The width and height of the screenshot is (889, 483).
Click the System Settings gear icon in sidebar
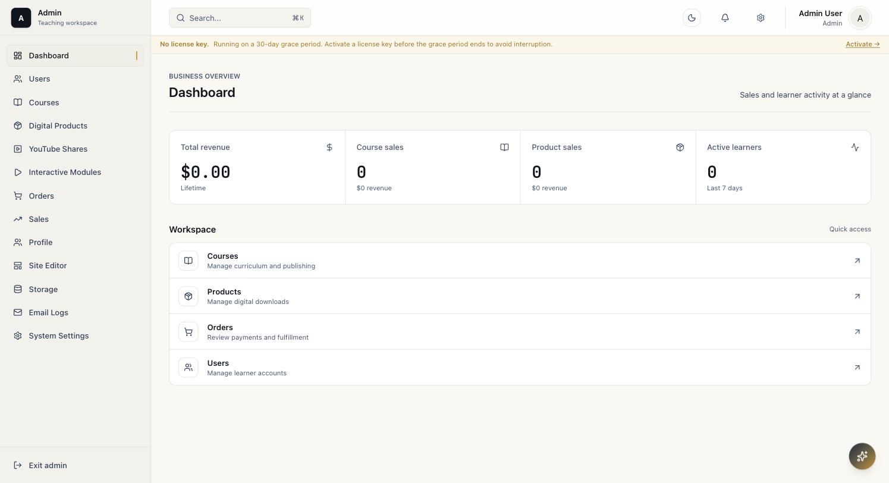coord(18,335)
